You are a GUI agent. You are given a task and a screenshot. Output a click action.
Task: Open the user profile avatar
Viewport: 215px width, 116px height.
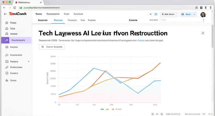click(x=203, y=15)
